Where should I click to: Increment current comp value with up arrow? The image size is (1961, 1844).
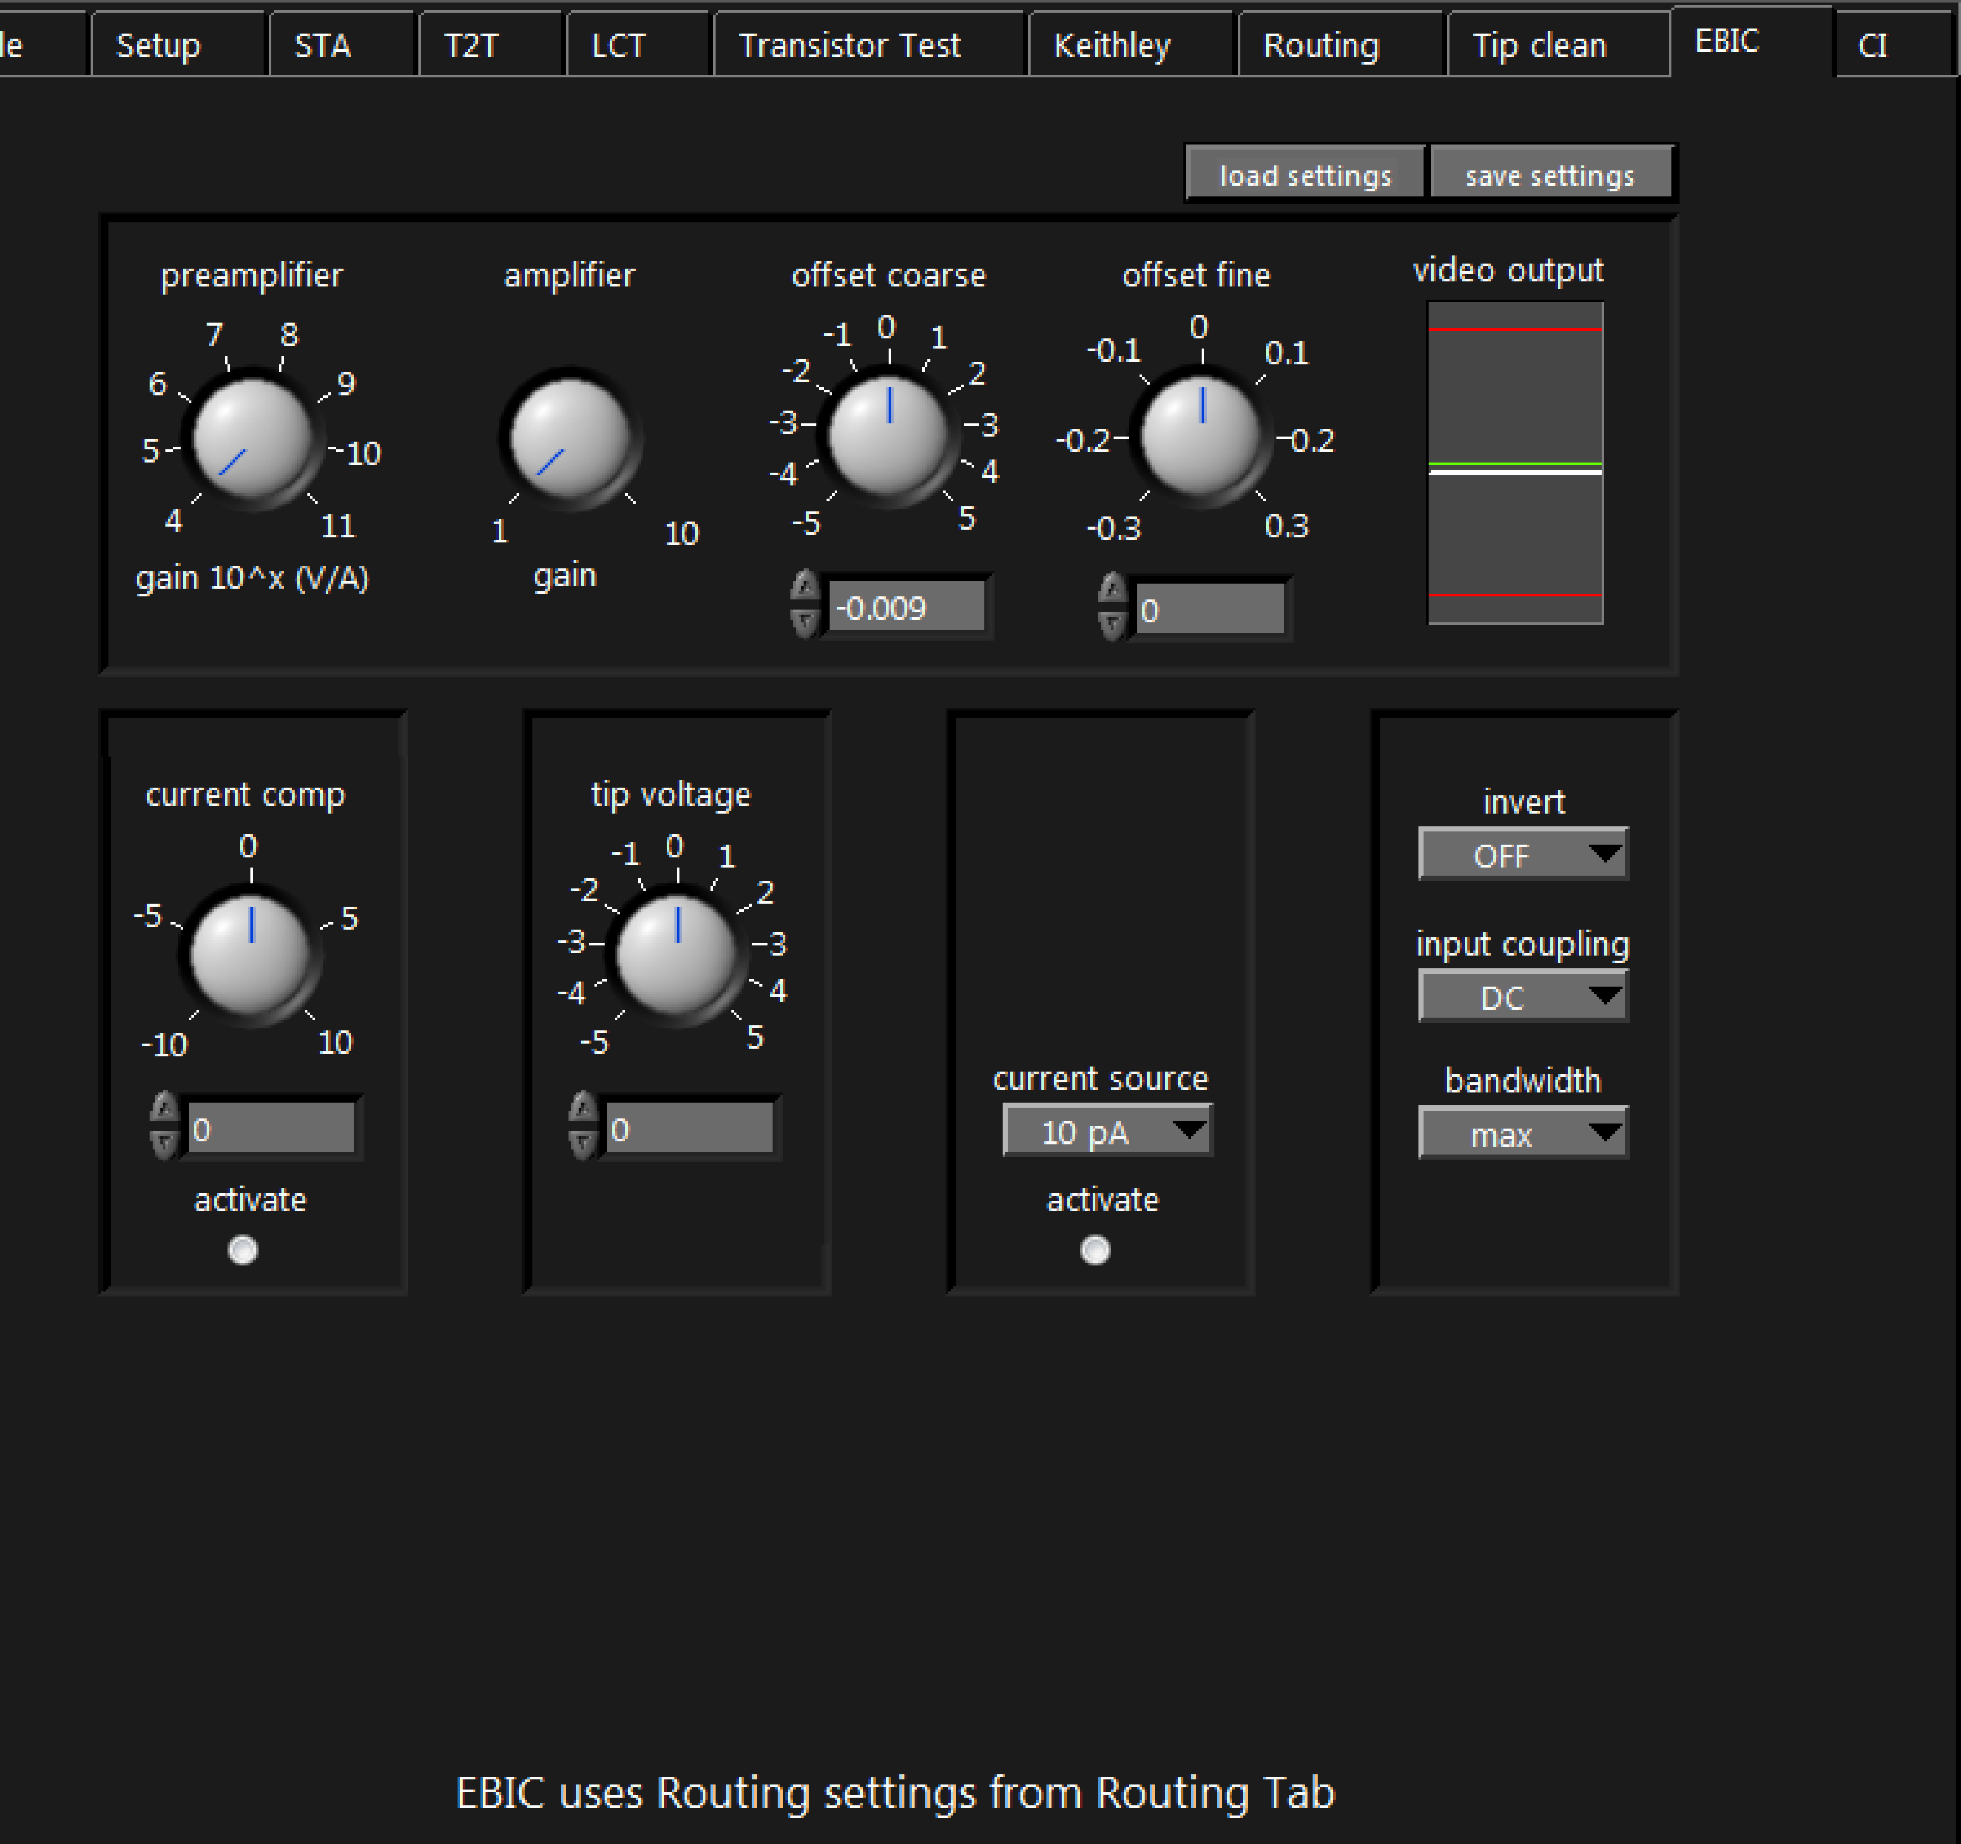164,1108
